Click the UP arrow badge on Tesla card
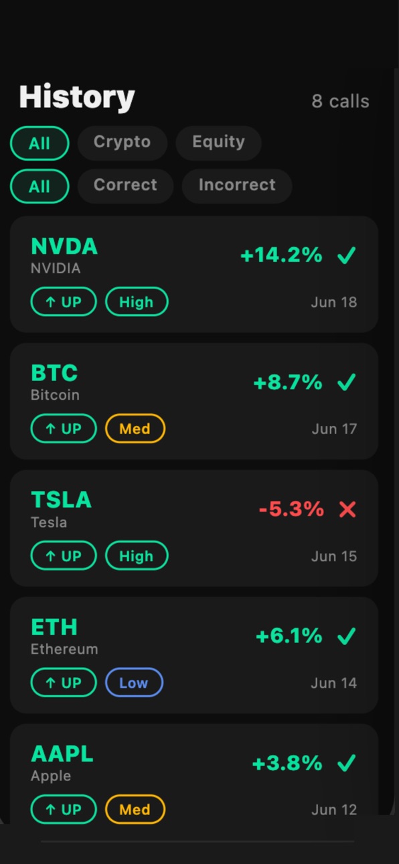This screenshot has height=864, width=399. (x=64, y=556)
